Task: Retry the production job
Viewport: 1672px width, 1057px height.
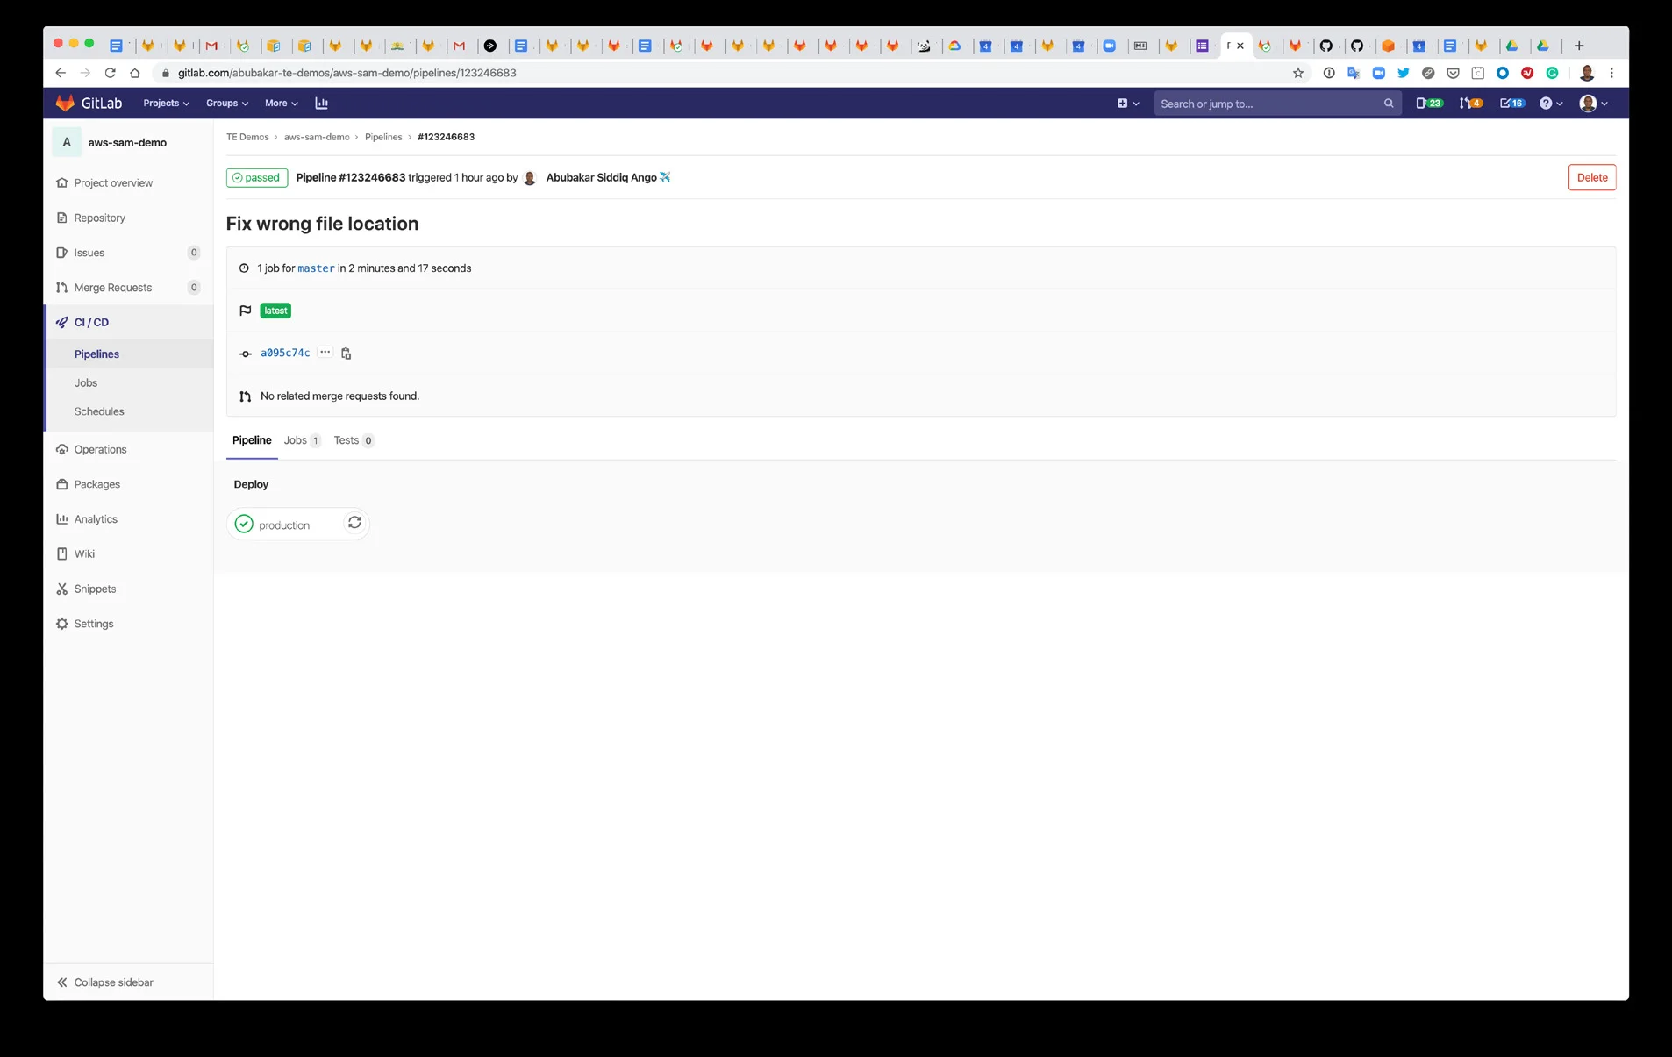Action: 354,523
